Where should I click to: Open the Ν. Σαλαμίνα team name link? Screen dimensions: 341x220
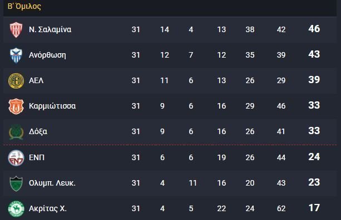(x=50, y=29)
